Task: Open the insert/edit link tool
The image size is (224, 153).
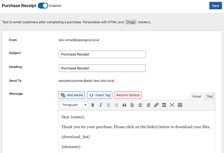Action: coord(156,105)
